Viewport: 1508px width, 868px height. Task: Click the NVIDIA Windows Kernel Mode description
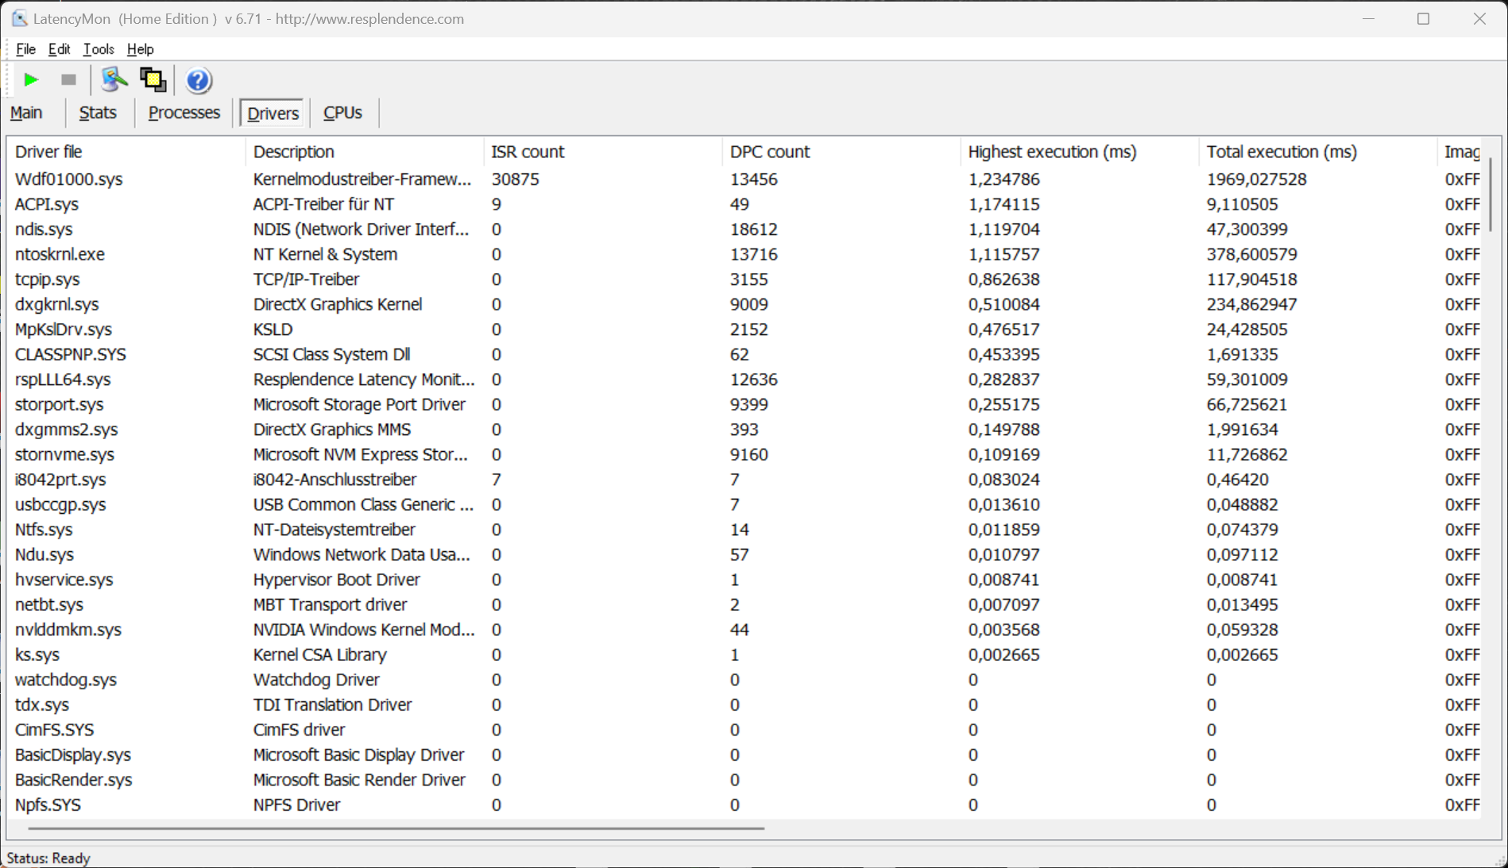click(364, 630)
